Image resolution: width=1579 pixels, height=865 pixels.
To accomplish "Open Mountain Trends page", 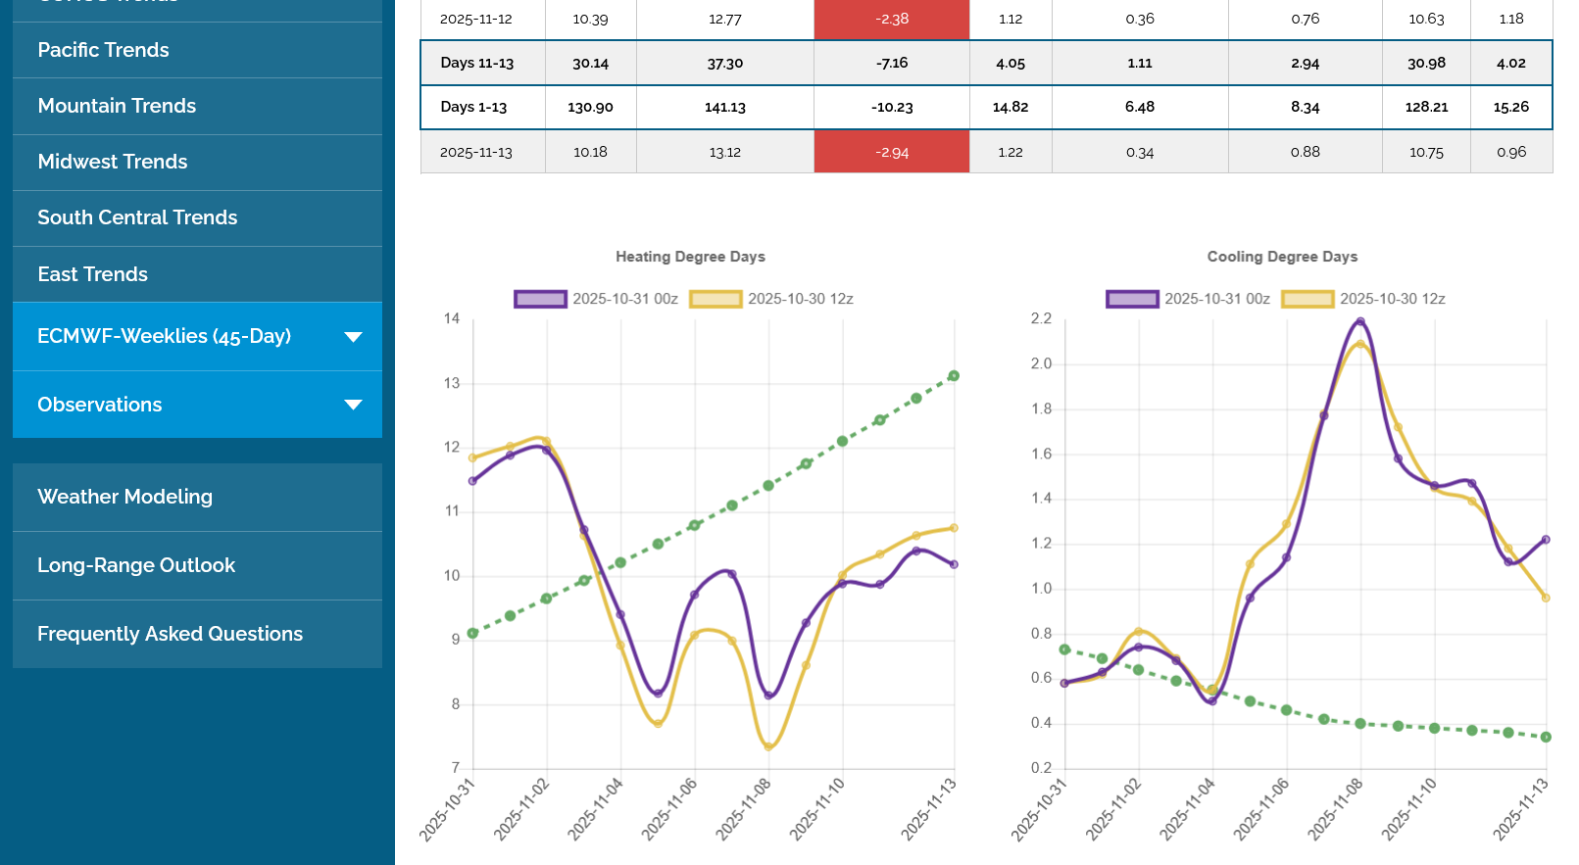I will pos(117,106).
